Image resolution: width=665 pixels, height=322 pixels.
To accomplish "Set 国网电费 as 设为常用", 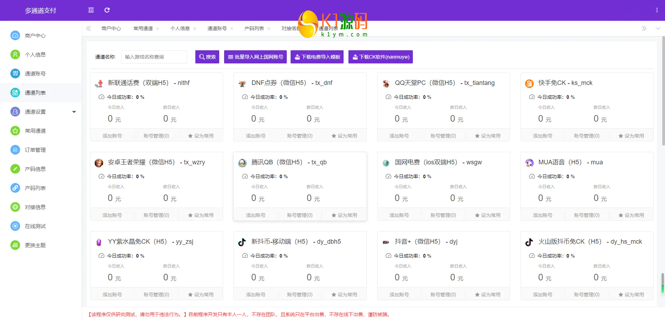I will (488, 215).
